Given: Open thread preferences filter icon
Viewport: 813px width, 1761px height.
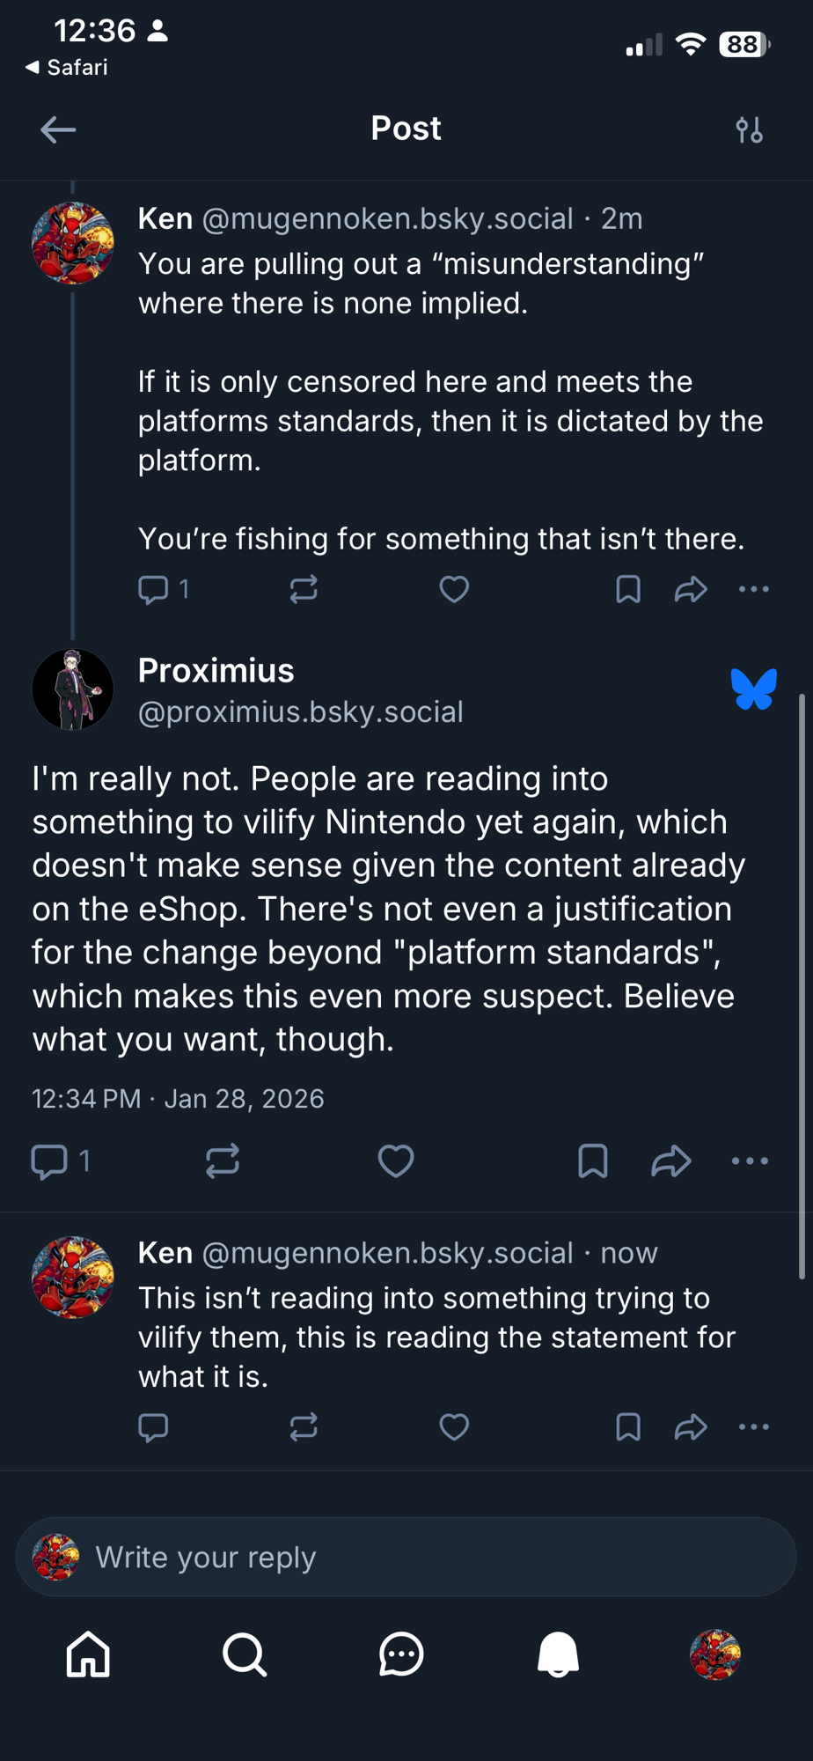Looking at the screenshot, I should click(749, 130).
